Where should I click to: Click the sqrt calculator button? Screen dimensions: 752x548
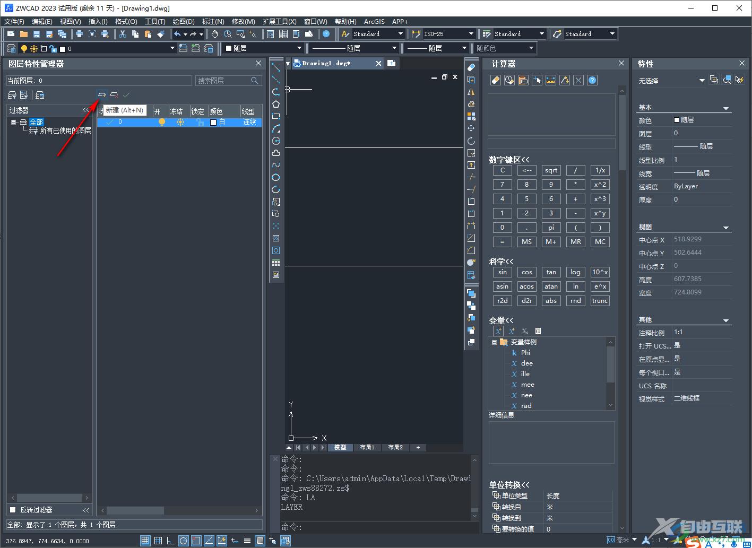point(551,170)
